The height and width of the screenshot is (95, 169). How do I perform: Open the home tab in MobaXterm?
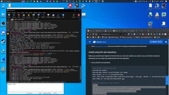coord(12,20)
